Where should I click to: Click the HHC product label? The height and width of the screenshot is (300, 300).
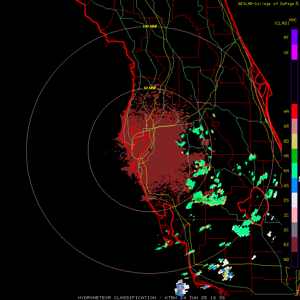(x=293, y=20)
